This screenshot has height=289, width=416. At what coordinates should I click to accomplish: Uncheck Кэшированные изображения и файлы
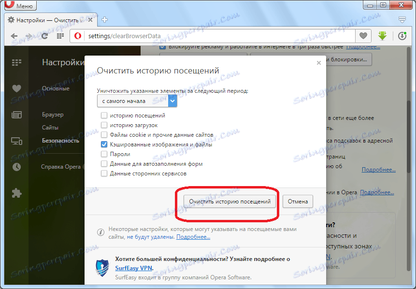point(104,144)
